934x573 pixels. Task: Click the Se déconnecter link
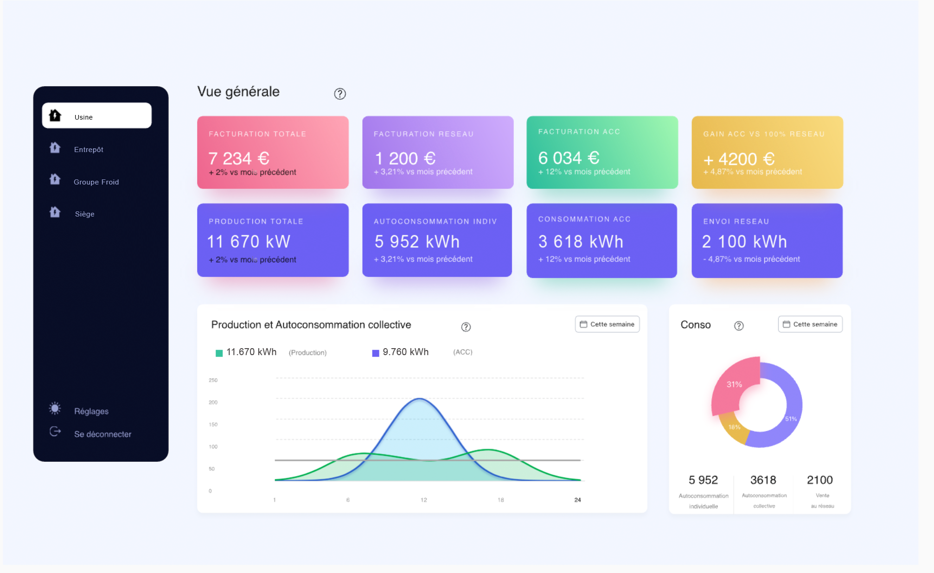102,434
